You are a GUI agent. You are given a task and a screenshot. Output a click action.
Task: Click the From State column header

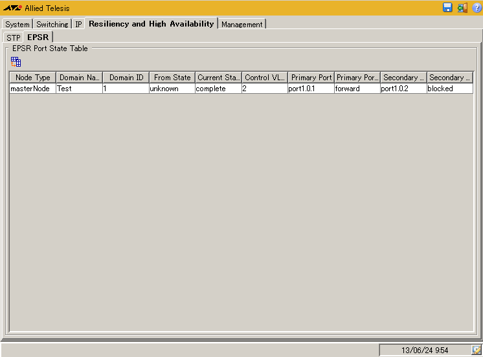(172, 78)
